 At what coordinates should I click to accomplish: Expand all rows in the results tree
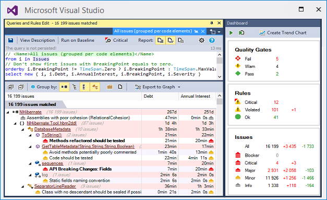point(10,87)
